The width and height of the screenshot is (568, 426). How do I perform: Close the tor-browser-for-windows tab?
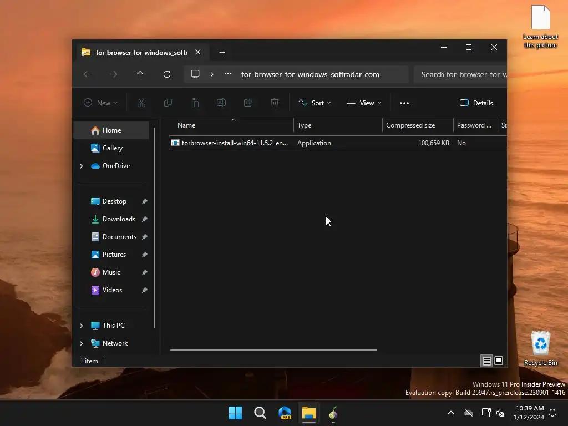click(x=198, y=52)
